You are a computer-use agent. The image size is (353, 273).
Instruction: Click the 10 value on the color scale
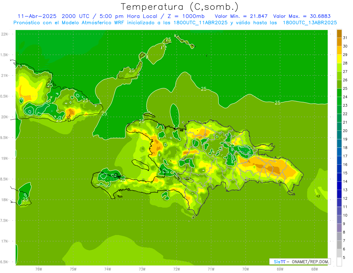[345, 215]
